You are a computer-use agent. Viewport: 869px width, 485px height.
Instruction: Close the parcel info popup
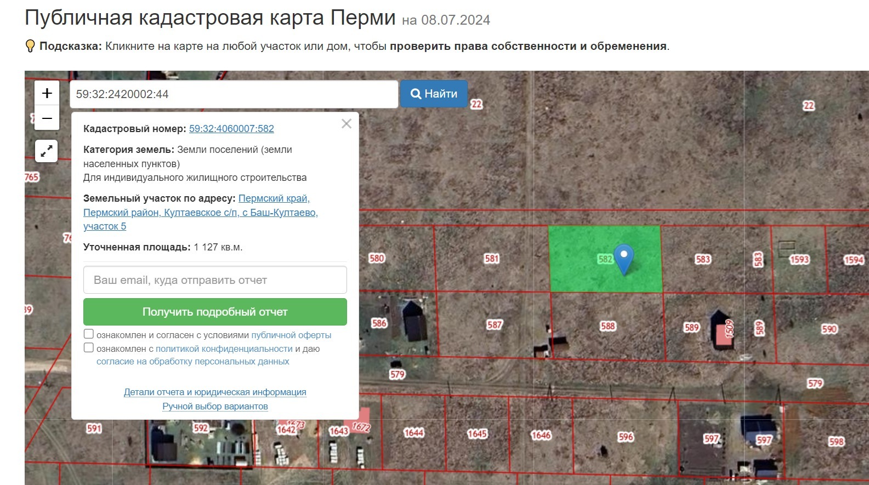tap(346, 124)
